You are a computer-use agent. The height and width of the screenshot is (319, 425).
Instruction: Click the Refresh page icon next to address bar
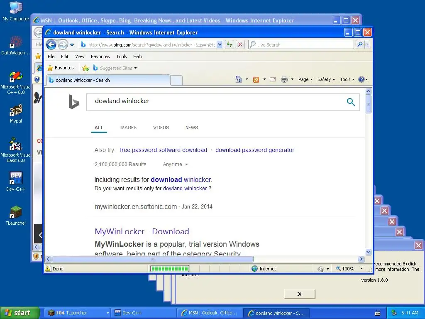[230, 44]
